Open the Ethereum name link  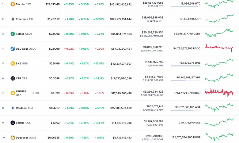pos(21,19)
